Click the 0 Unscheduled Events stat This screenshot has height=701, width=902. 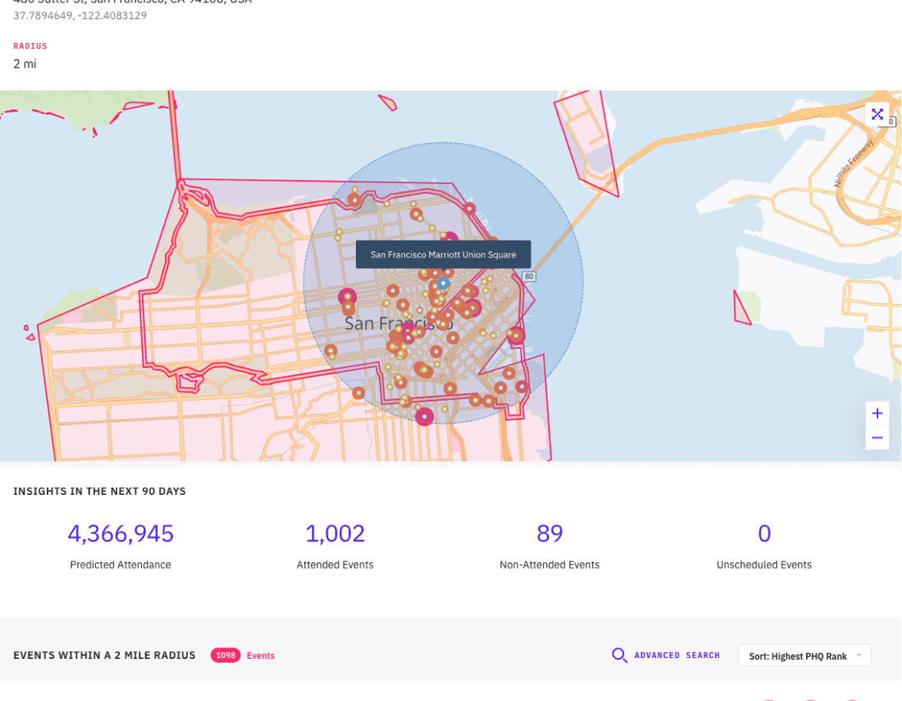pos(763,533)
